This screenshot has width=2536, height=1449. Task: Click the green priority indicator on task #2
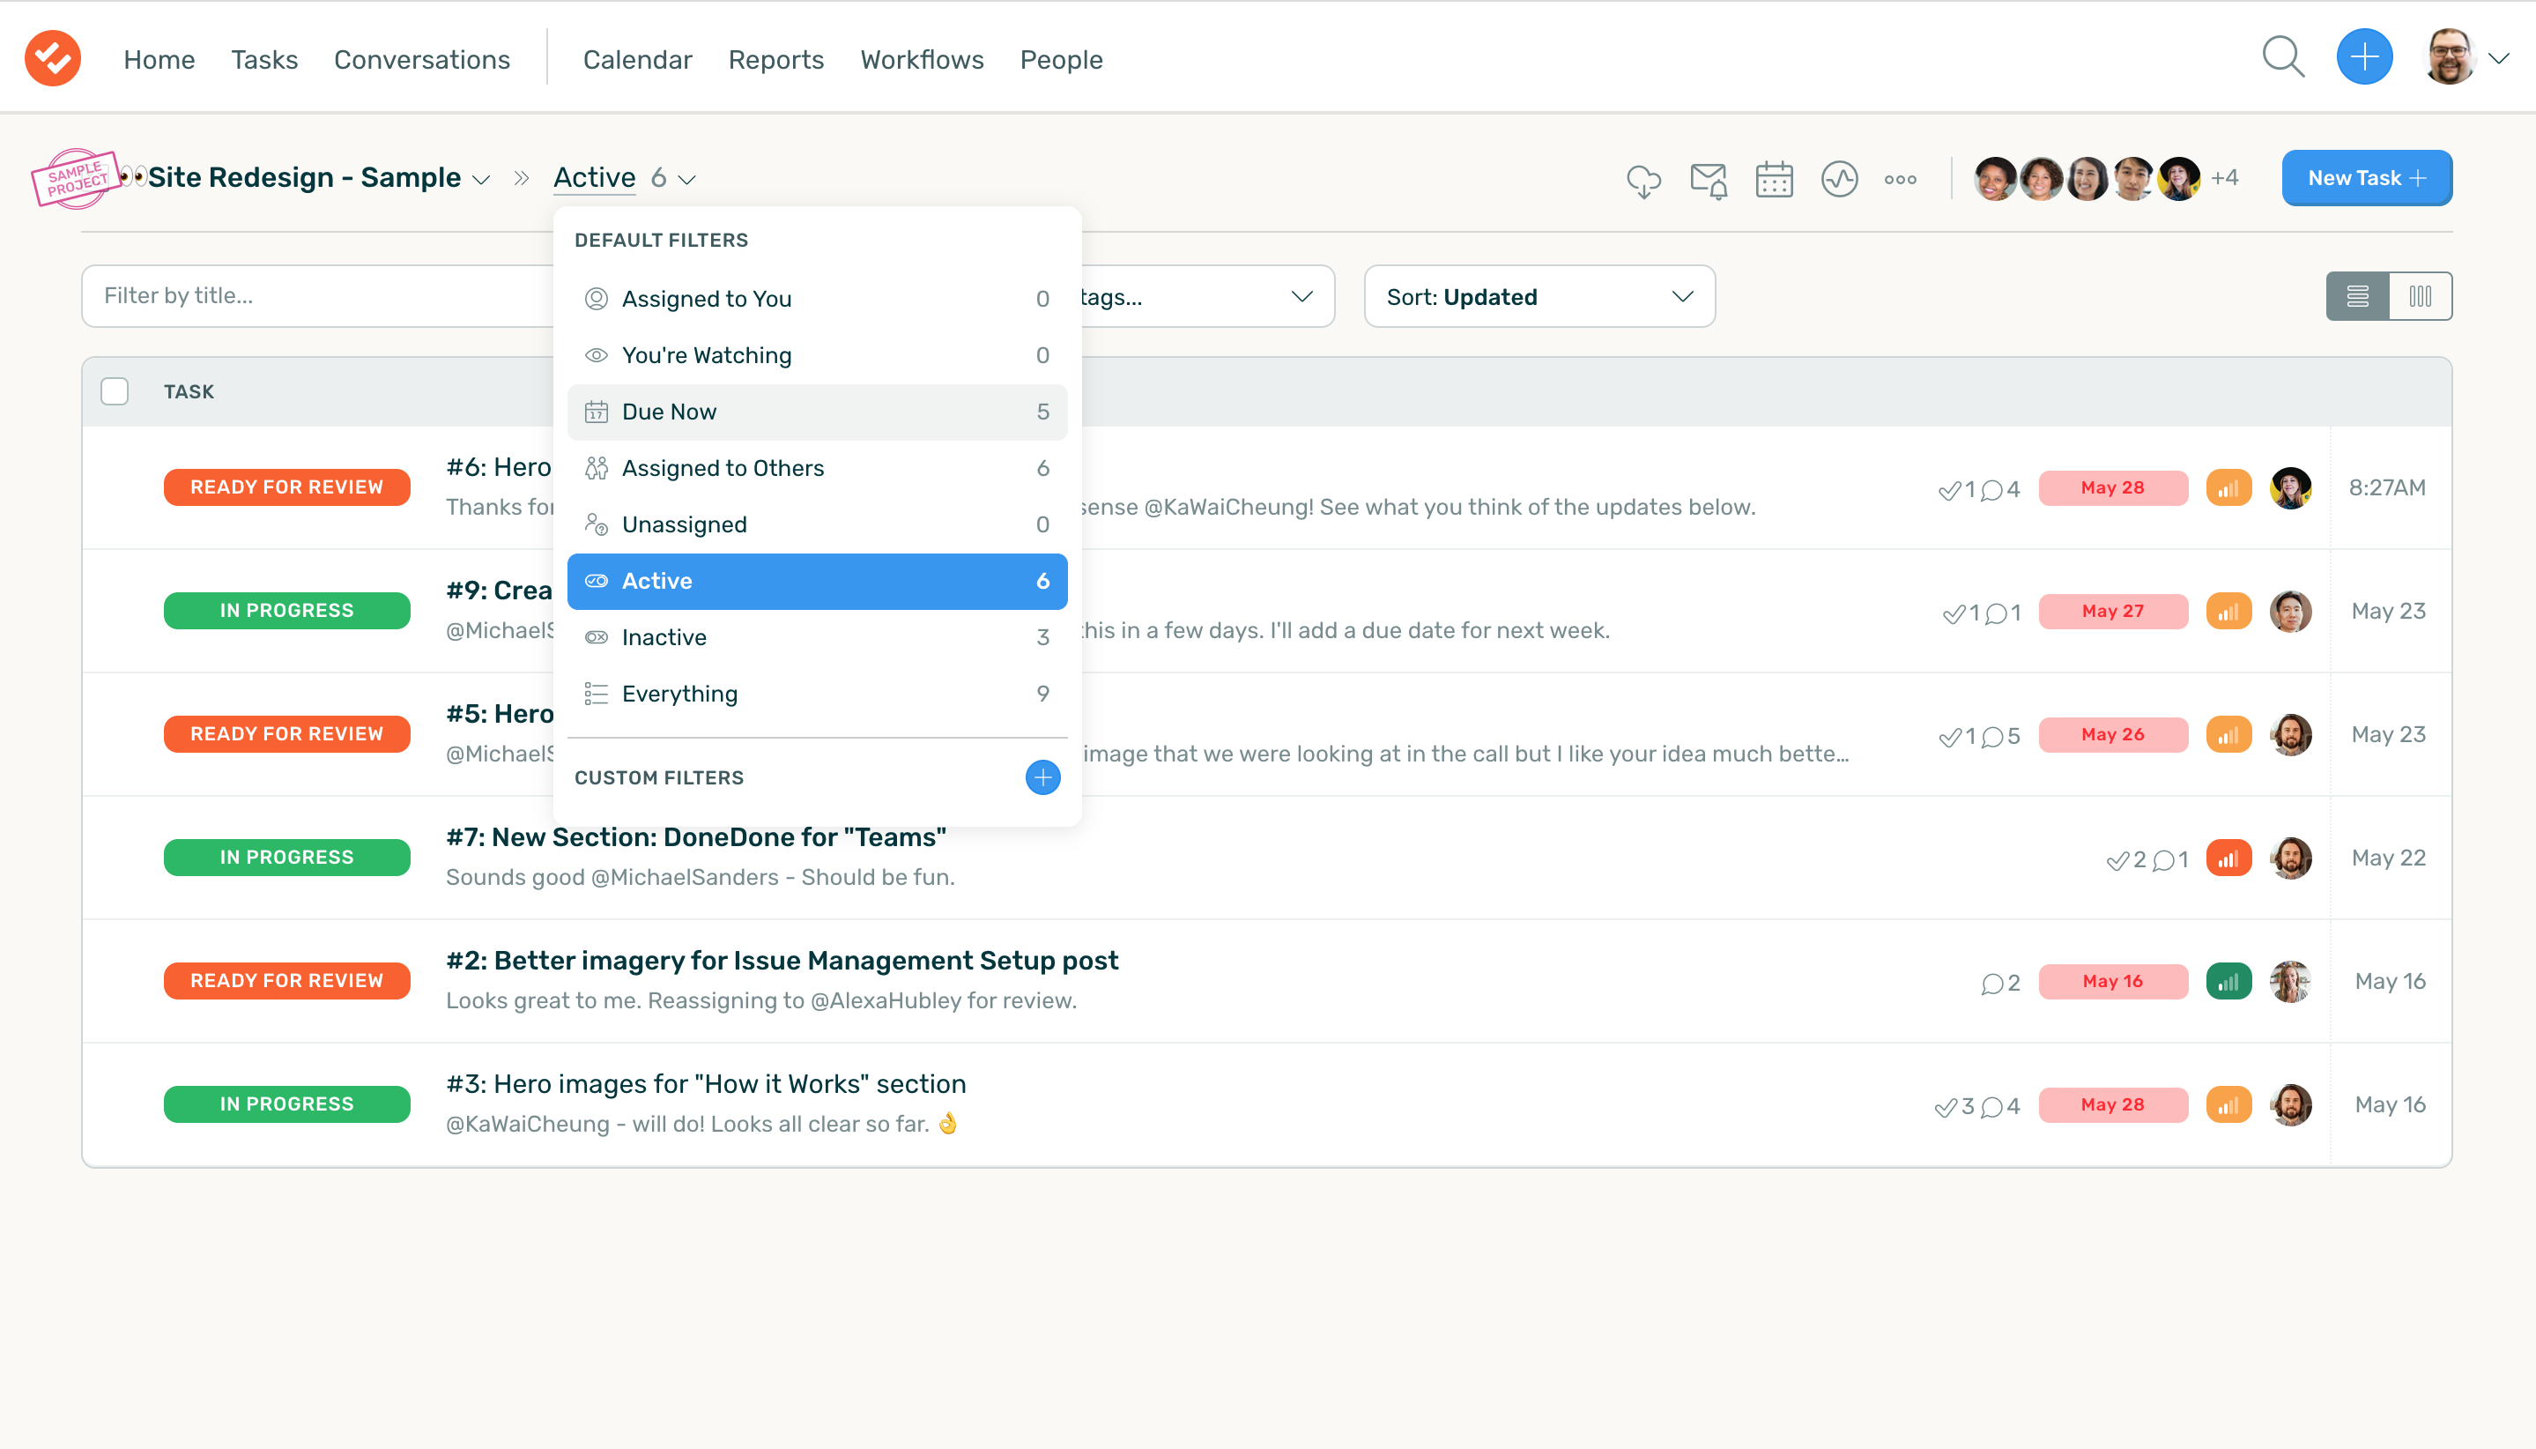(x=2228, y=981)
